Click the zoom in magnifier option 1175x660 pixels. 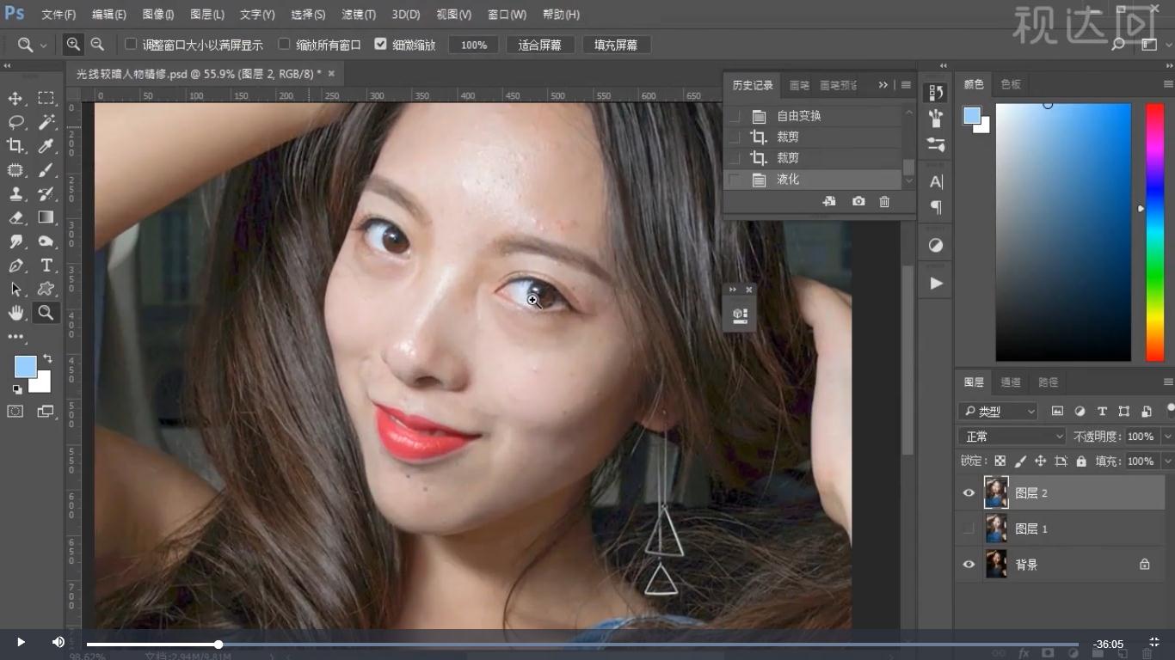click(73, 45)
